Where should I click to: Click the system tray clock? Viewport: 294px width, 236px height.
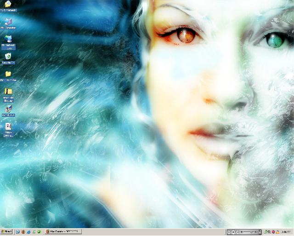click(286, 232)
